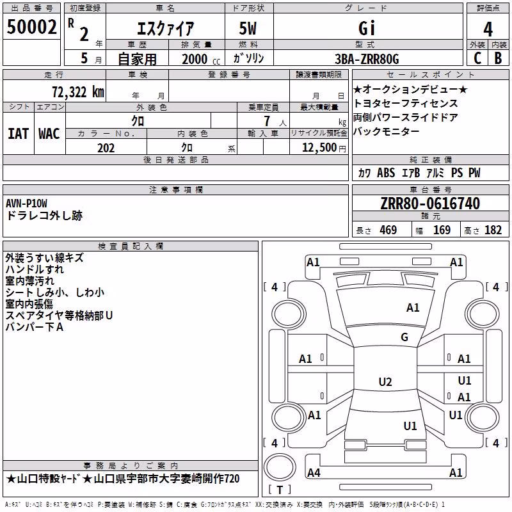Click inspector note 外装うすい線キズ
The width and height of the screenshot is (512, 512).
tap(44, 258)
